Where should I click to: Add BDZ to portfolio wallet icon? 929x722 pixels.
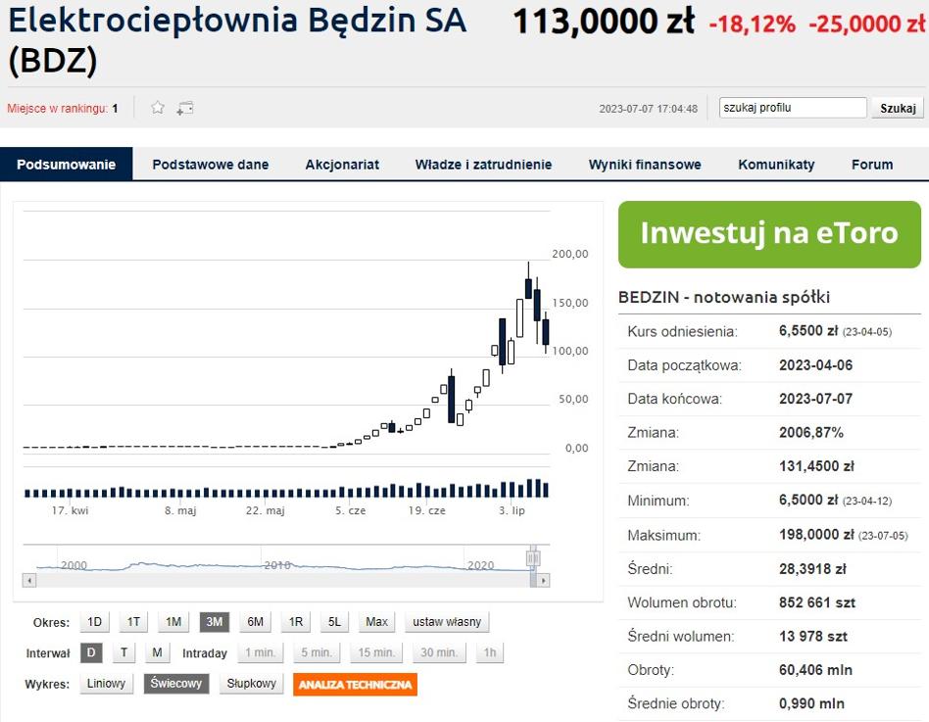pyautogui.click(x=185, y=108)
